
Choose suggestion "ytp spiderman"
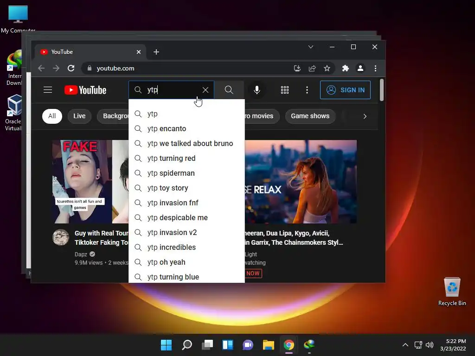point(186,173)
